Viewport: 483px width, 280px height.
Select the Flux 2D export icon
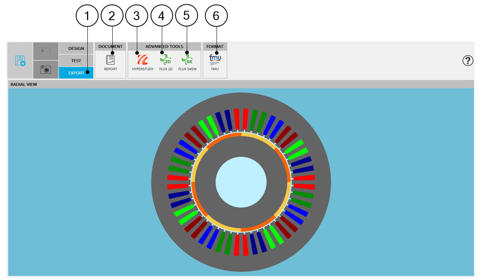[165, 61]
